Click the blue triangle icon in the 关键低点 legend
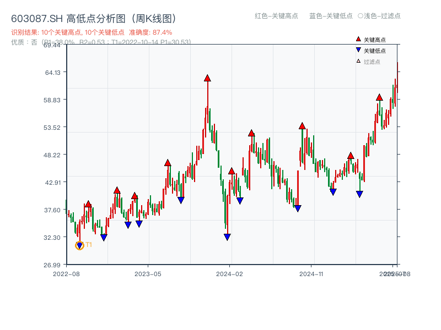Image resolution: width=441 pixels, height=330 pixels. click(358, 50)
